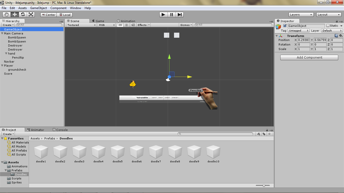Toggle pivot mode Center button
The image size is (344, 193).
point(48,15)
